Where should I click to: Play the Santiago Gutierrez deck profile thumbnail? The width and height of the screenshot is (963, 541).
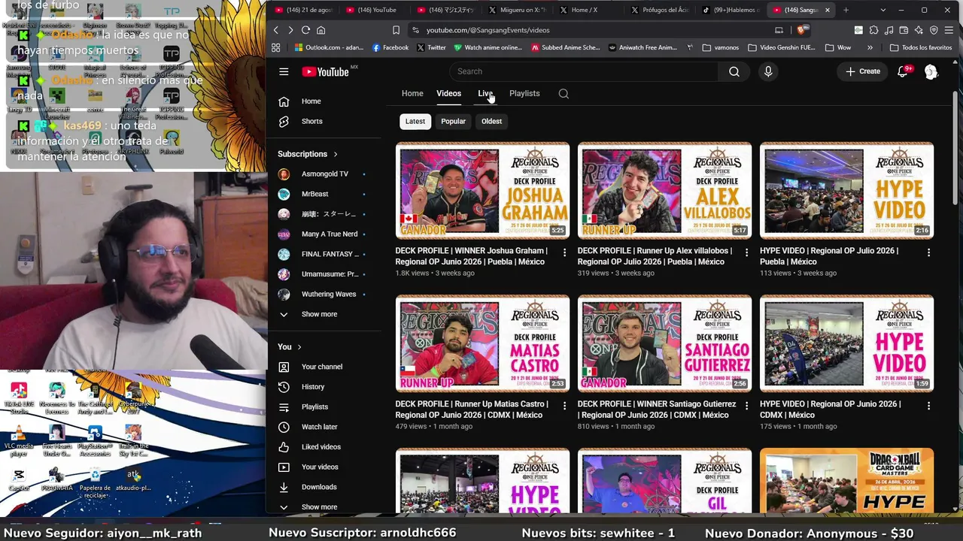tap(665, 344)
